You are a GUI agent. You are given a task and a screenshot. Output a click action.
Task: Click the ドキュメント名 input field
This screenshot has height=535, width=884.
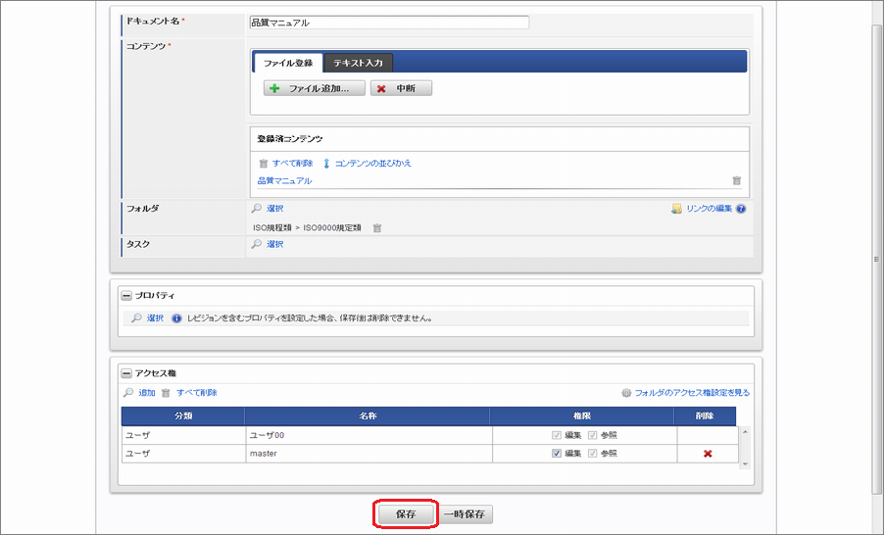click(x=389, y=23)
